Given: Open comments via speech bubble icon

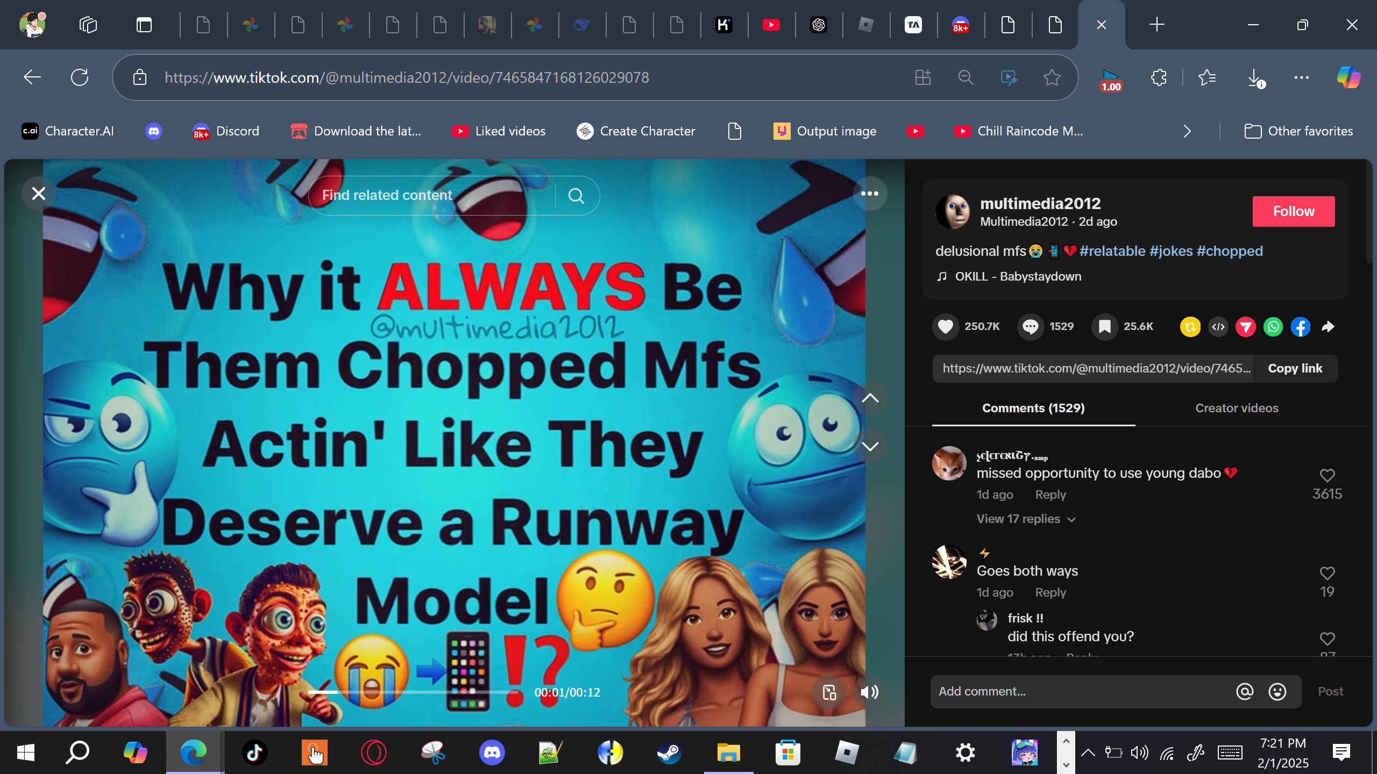Looking at the screenshot, I should 1030,326.
